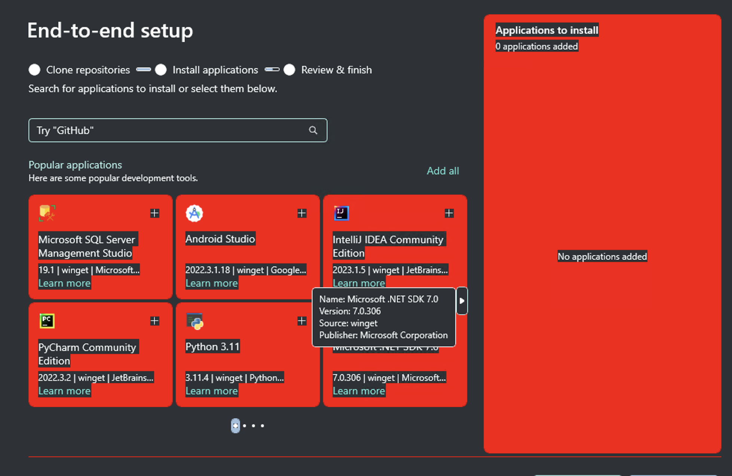Open Learn more for PyCharm Community Edition
This screenshot has height=476, width=732.
coord(64,391)
